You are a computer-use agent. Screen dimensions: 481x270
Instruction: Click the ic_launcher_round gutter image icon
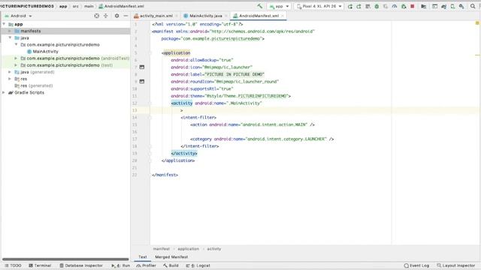point(142,81)
